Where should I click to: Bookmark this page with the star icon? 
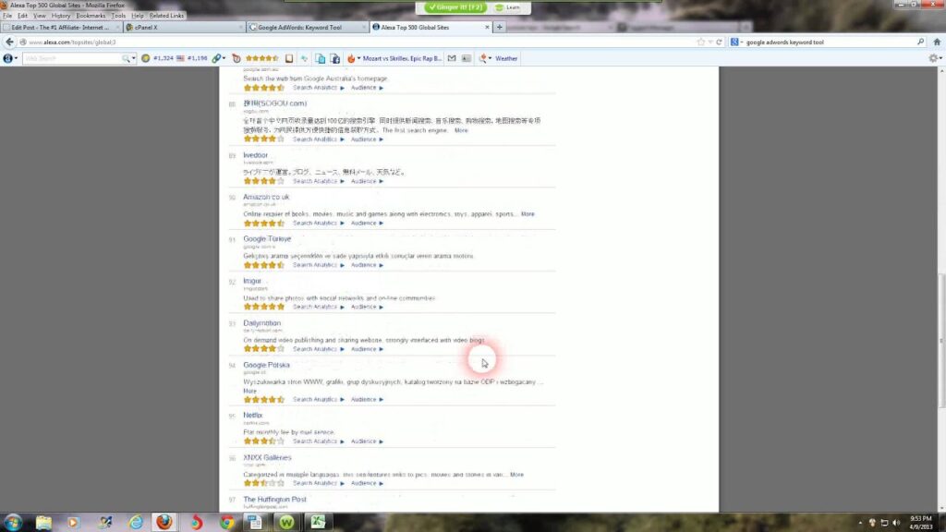click(700, 42)
